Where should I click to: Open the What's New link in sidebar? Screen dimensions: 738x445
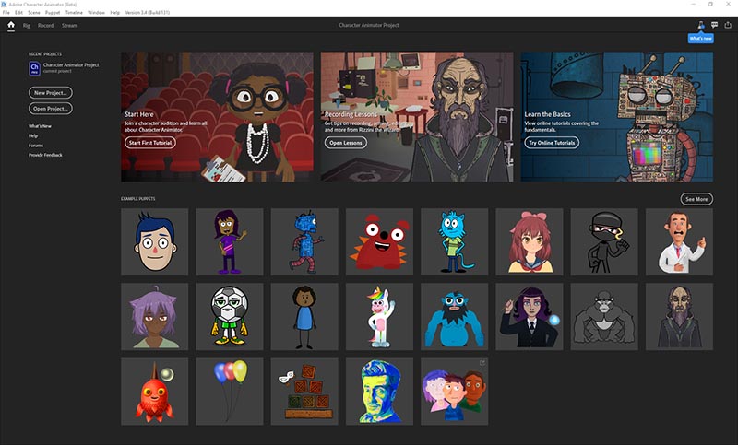(x=40, y=126)
